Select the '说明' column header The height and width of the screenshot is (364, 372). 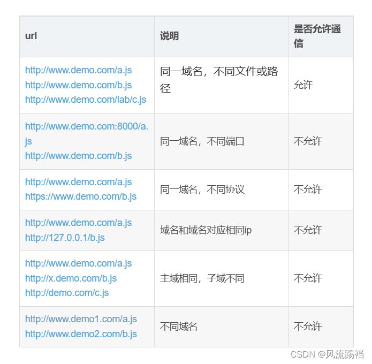pyautogui.click(x=169, y=36)
